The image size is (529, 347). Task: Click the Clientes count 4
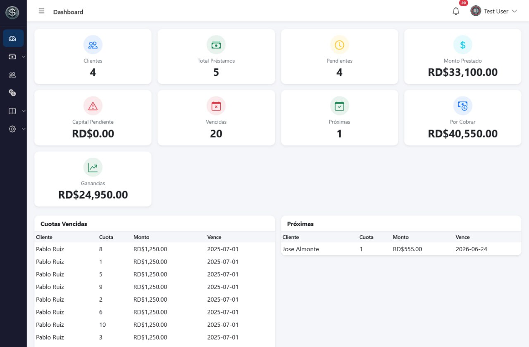(93, 73)
